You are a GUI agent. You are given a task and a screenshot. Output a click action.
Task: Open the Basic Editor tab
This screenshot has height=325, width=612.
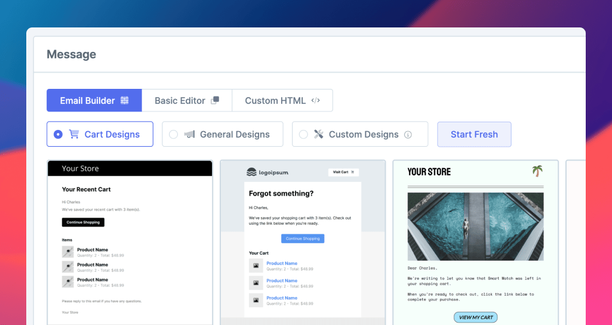(187, 101)
